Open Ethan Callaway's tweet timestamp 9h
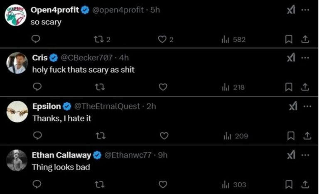This screenshot has width=319, height=194. pos(163,155)
